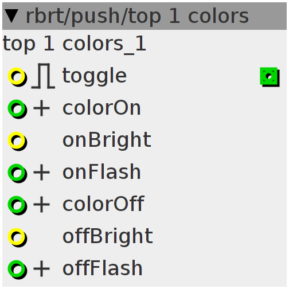Image resolution: width=289 pixels, height=289 pixels.
Task: Click the green offFlash inlet port
Action: 17,269
